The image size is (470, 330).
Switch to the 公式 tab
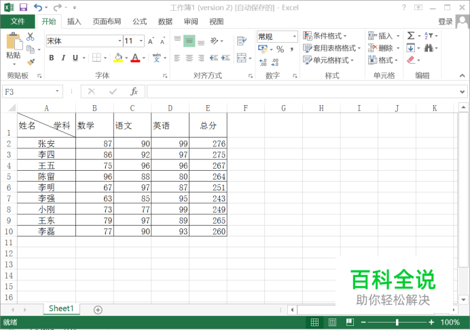click(x=140, y=22)
